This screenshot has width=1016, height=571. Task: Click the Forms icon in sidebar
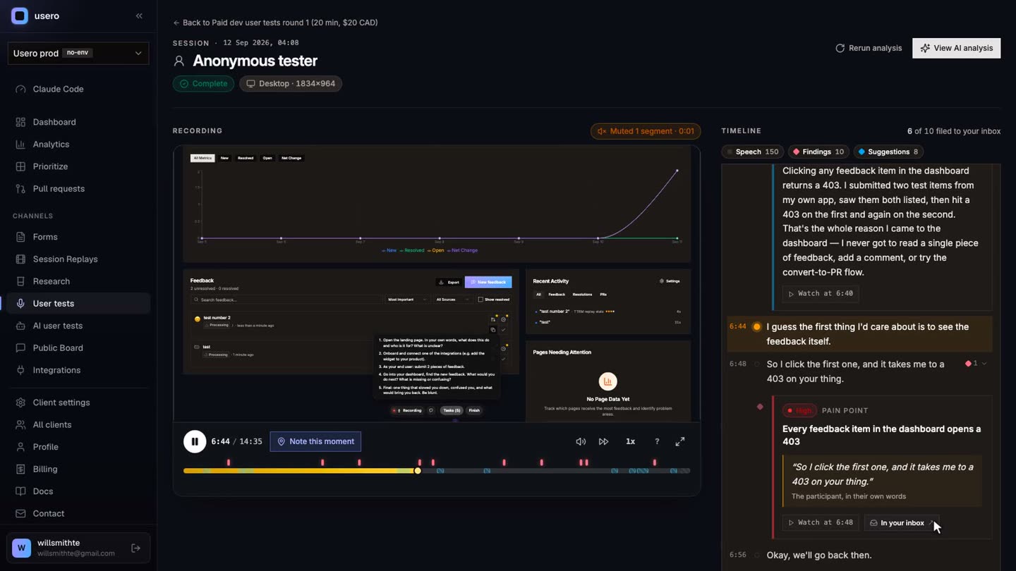coord(20,237)
